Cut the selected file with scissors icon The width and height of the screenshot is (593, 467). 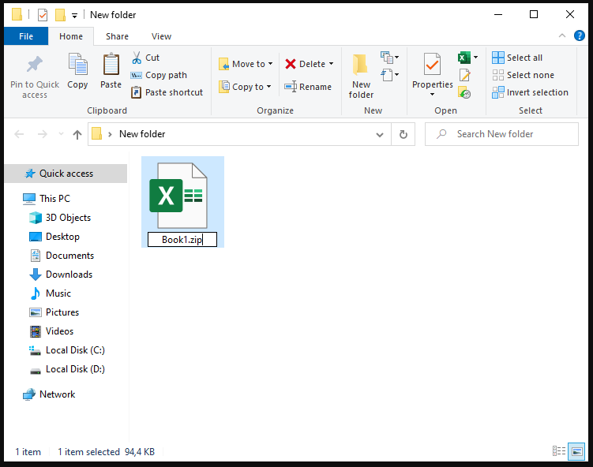click(x=136, y=58)
